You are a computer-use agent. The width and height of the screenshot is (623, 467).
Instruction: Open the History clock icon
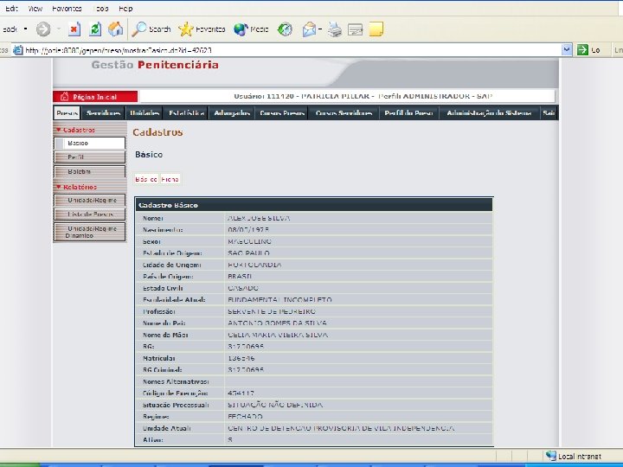285,29
